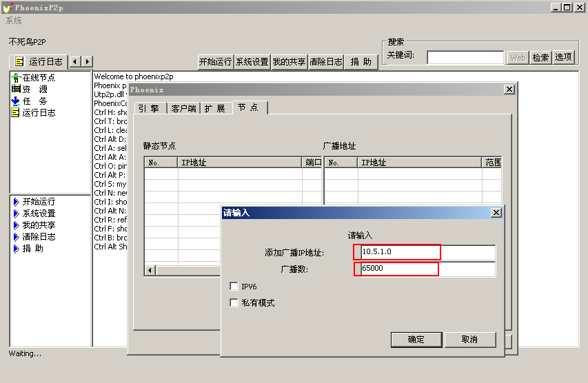Close the 请输入 dialog
Screen dimensions: 588x383
tap(496, 212)
